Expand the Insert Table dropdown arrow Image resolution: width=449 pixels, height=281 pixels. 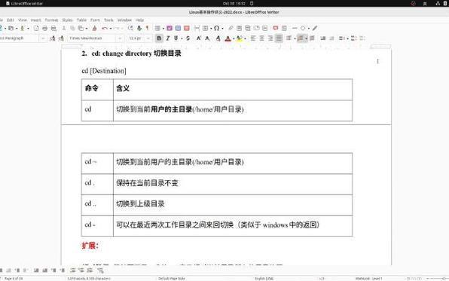[x=163, y=29]
